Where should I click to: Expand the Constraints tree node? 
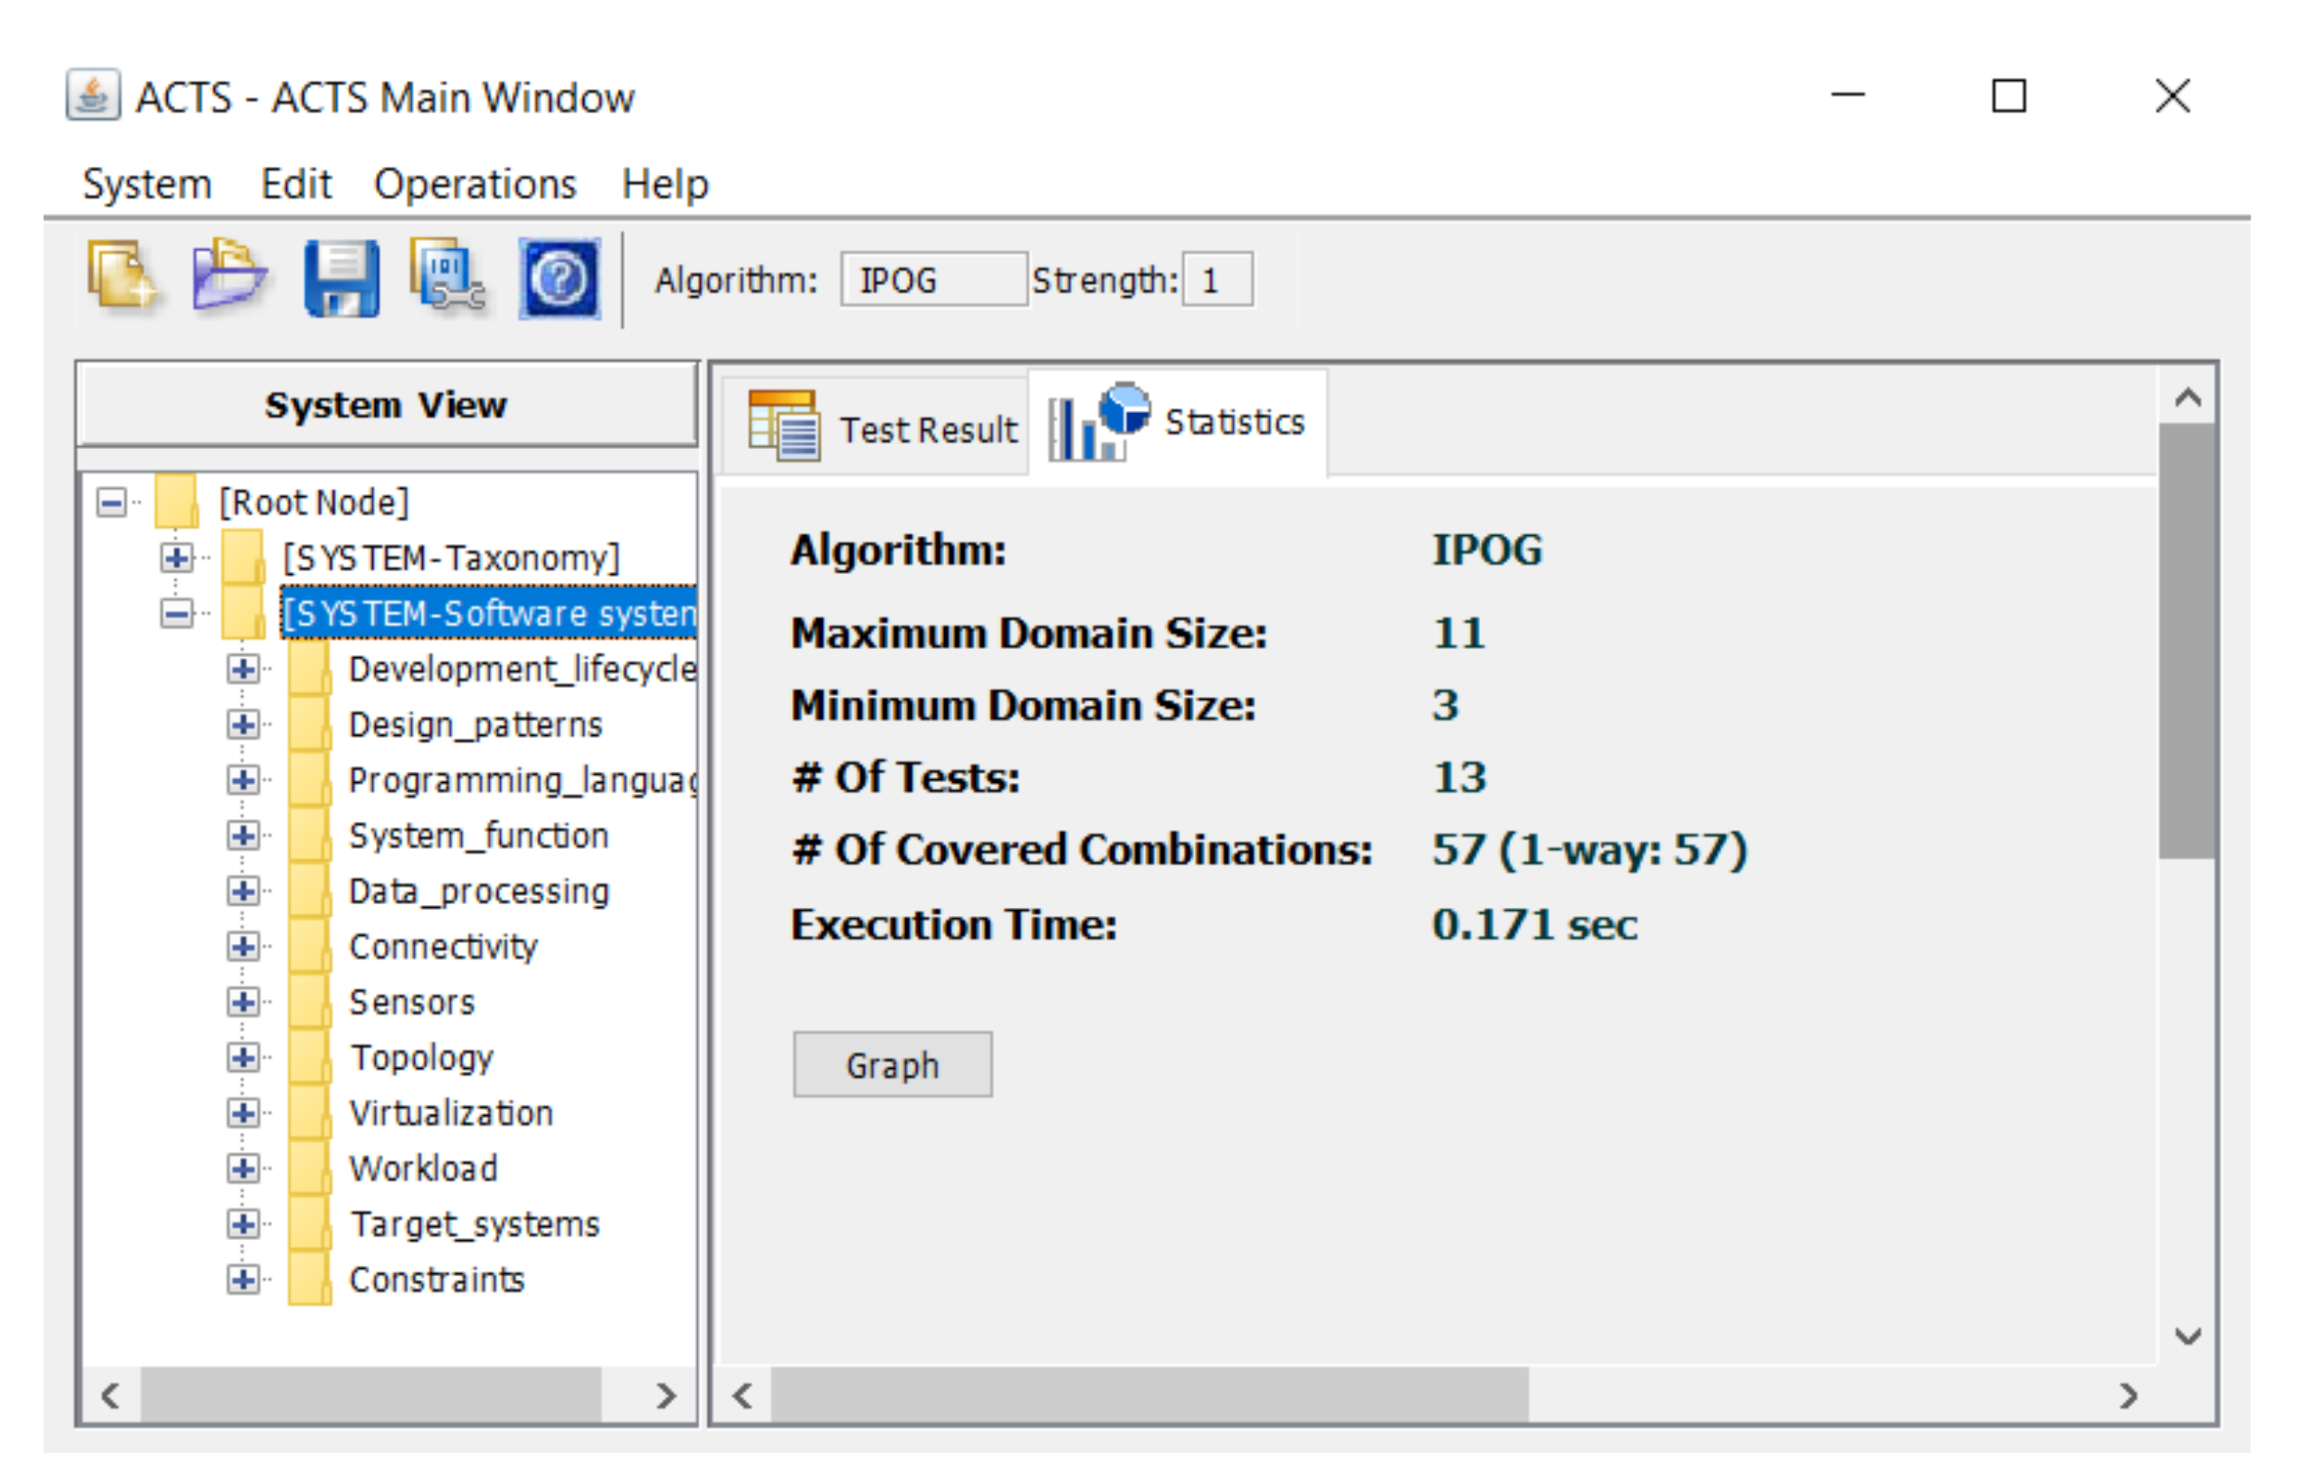(x=243, y=1281)
